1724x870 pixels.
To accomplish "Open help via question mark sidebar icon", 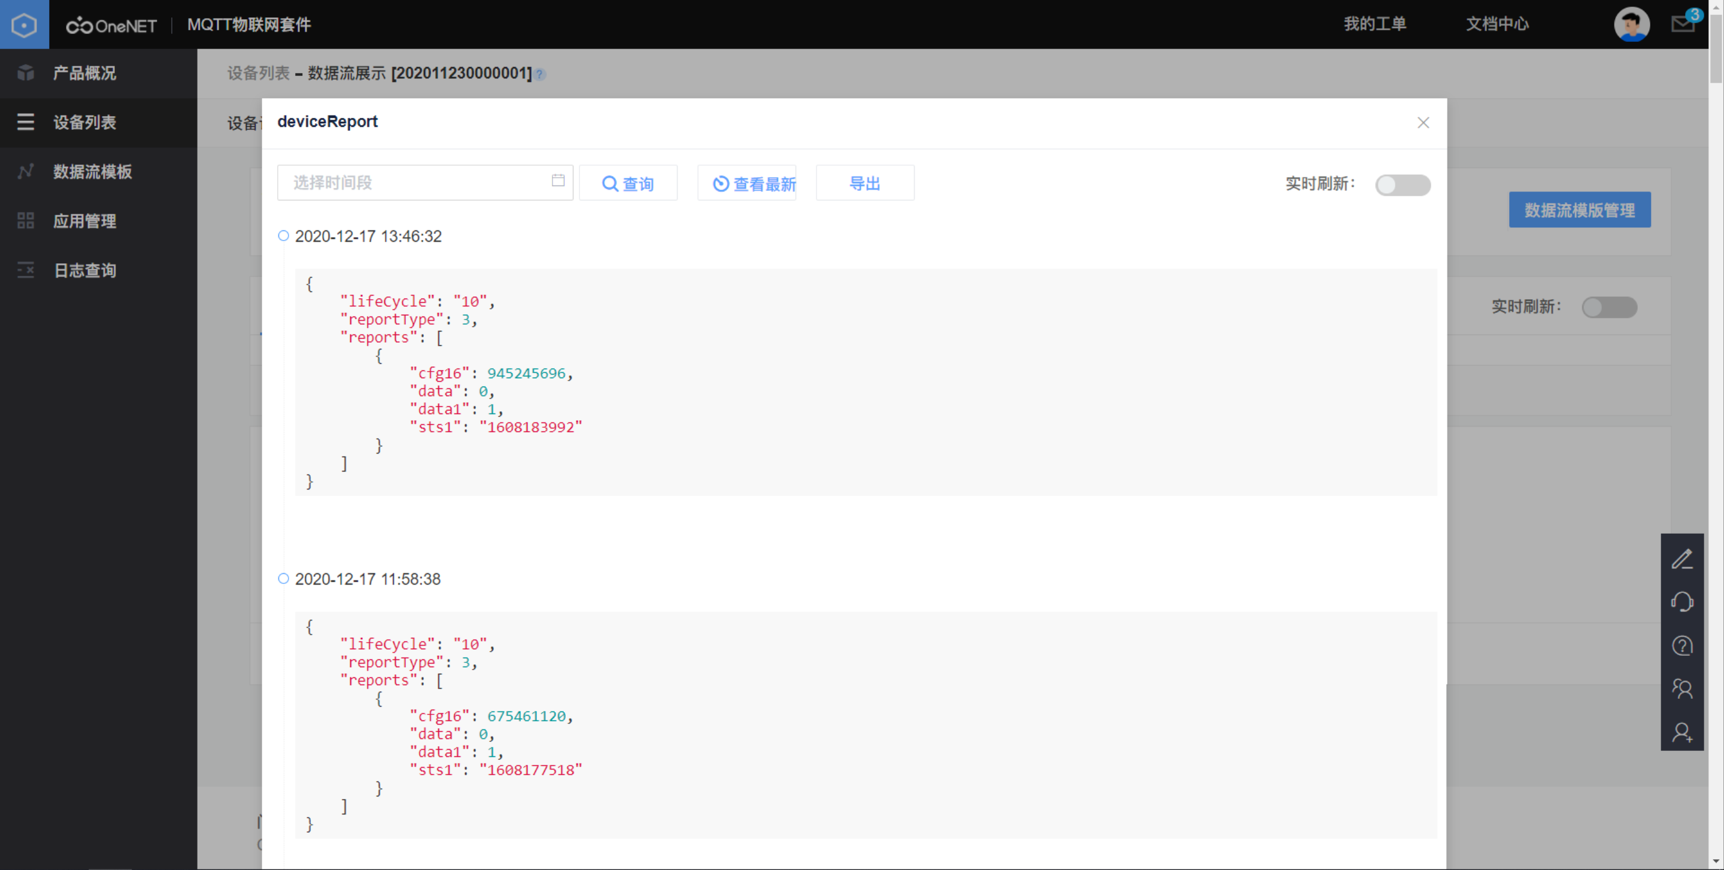I will click(x=1684, y=645).
